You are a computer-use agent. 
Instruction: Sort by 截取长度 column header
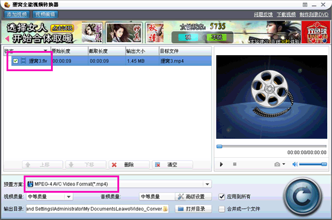(x=107, y=51)
